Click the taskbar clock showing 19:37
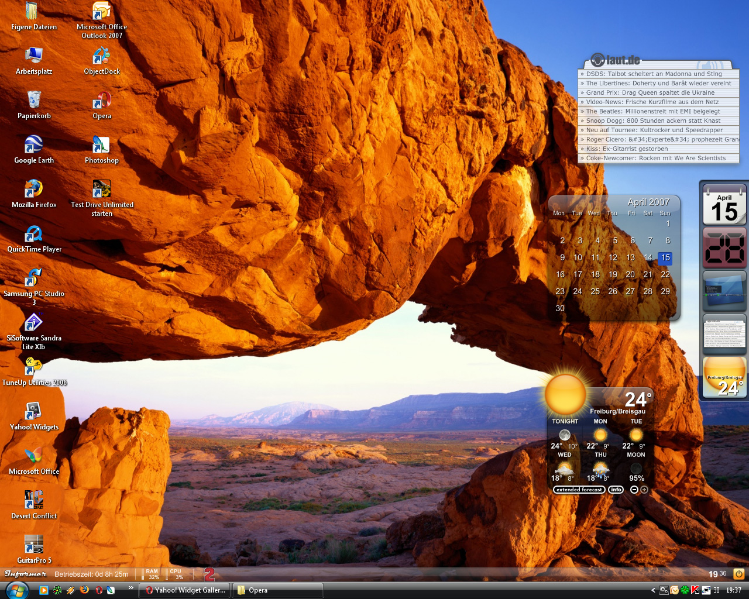Image resolution: width=749 pixels, height=599 pixels. (734, 590)
